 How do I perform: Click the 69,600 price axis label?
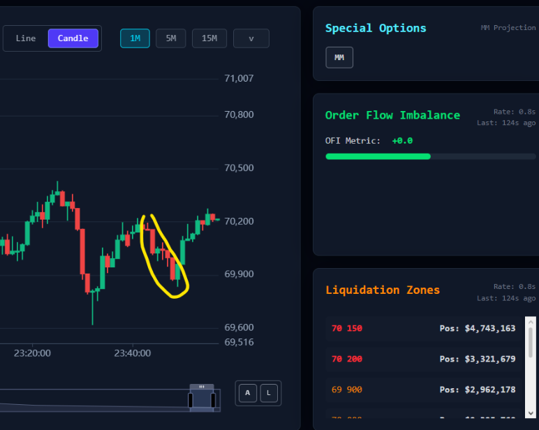click(x=239, y=327)
